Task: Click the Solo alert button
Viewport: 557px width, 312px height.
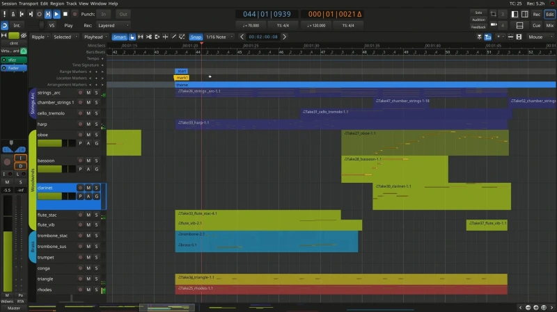Action: [x=478, y=13]
